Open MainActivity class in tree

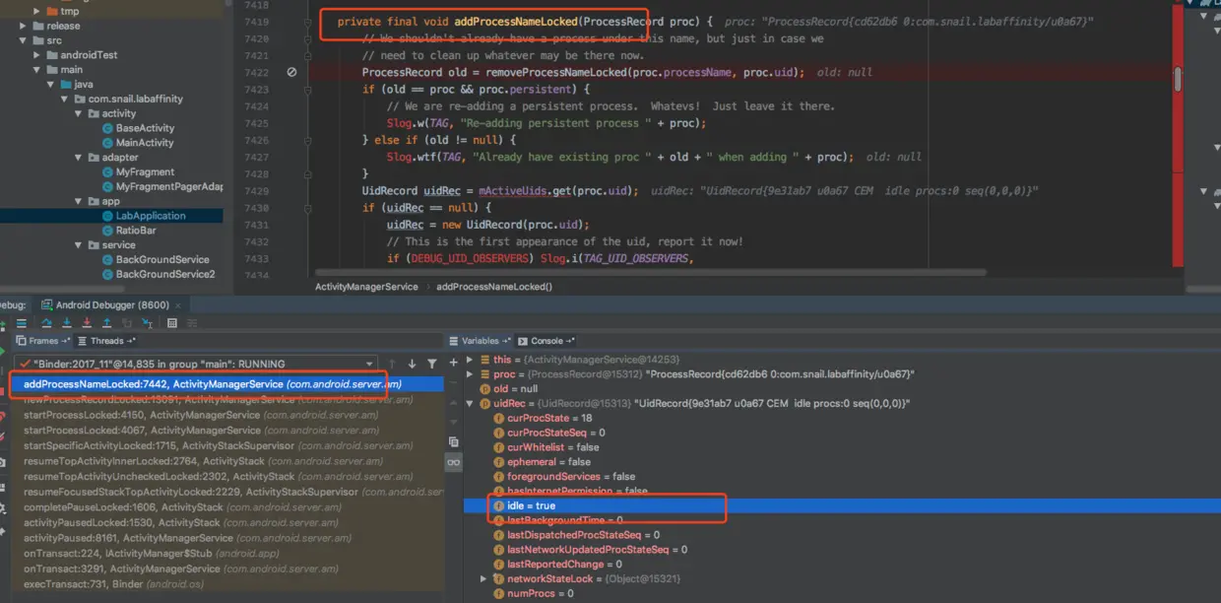point(137,143)
